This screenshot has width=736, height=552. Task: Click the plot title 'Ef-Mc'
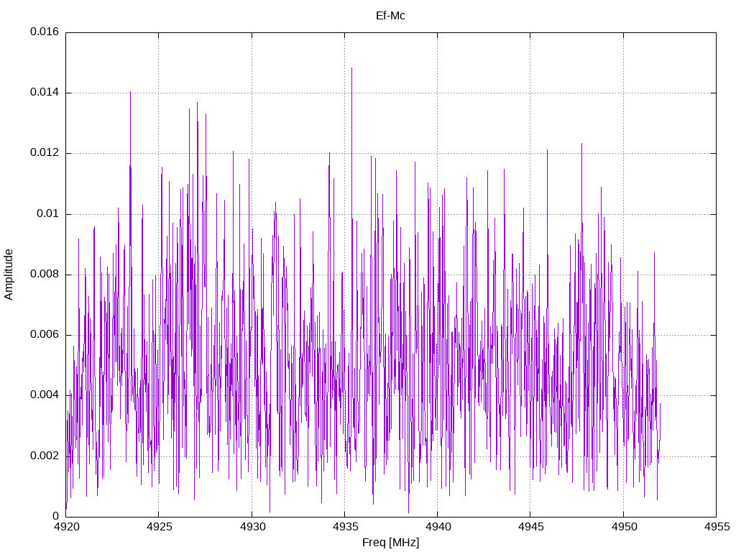click(x=390, y=16)
